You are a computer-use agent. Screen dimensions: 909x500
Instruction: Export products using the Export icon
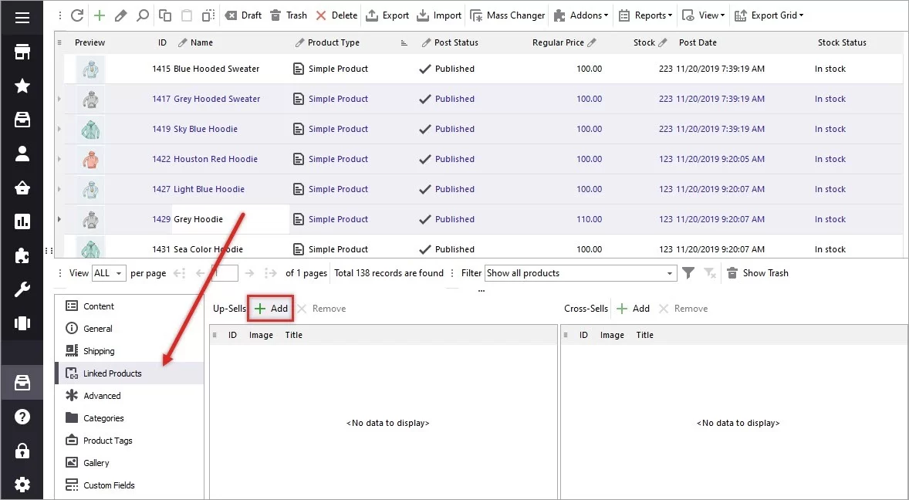pyautogui.click(x=387, y=15)
